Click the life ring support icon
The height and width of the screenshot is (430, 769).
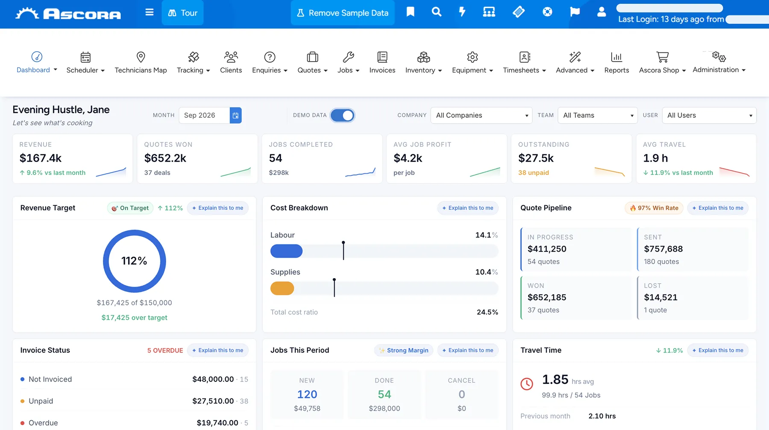(547, 12)
